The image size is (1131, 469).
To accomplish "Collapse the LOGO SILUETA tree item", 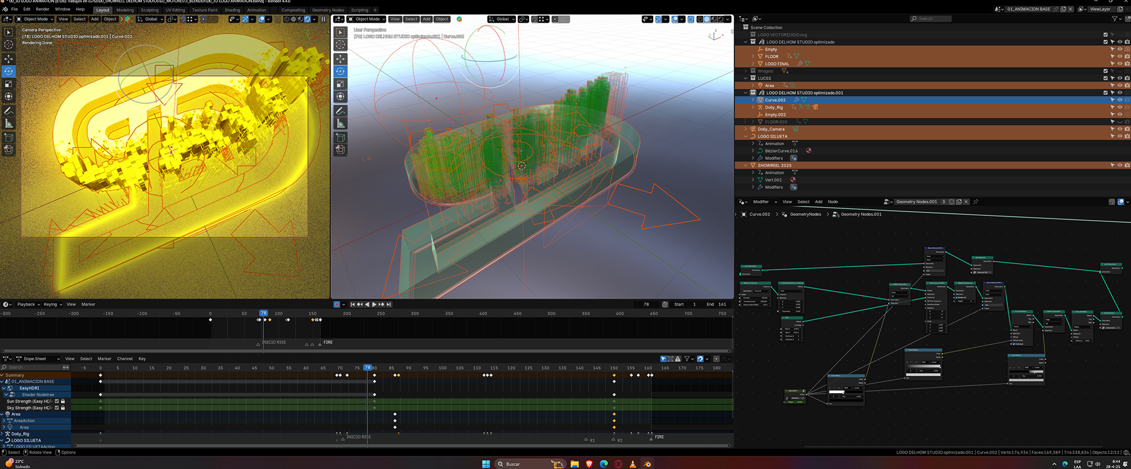I will 746,137.
